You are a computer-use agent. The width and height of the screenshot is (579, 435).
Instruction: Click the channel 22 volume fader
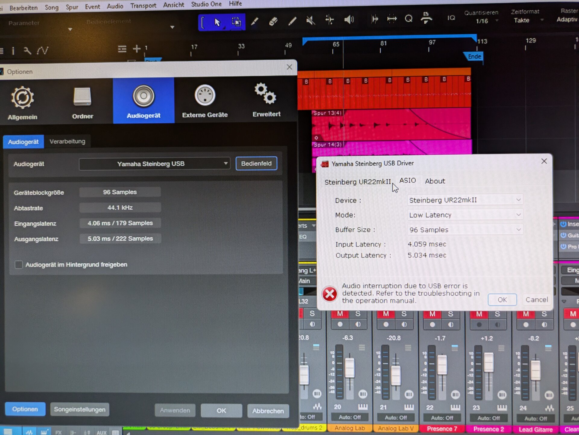(x=442, y=365)
